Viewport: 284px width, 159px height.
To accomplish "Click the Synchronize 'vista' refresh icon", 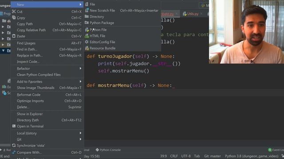I will pyautogui.click(x=14, y=145).
